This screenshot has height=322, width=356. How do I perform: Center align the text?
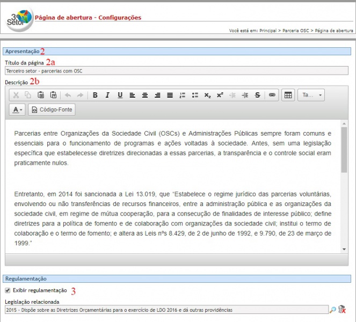point(145,95)
